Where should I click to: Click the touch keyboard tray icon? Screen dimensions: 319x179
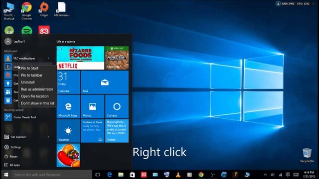point(296,175)
